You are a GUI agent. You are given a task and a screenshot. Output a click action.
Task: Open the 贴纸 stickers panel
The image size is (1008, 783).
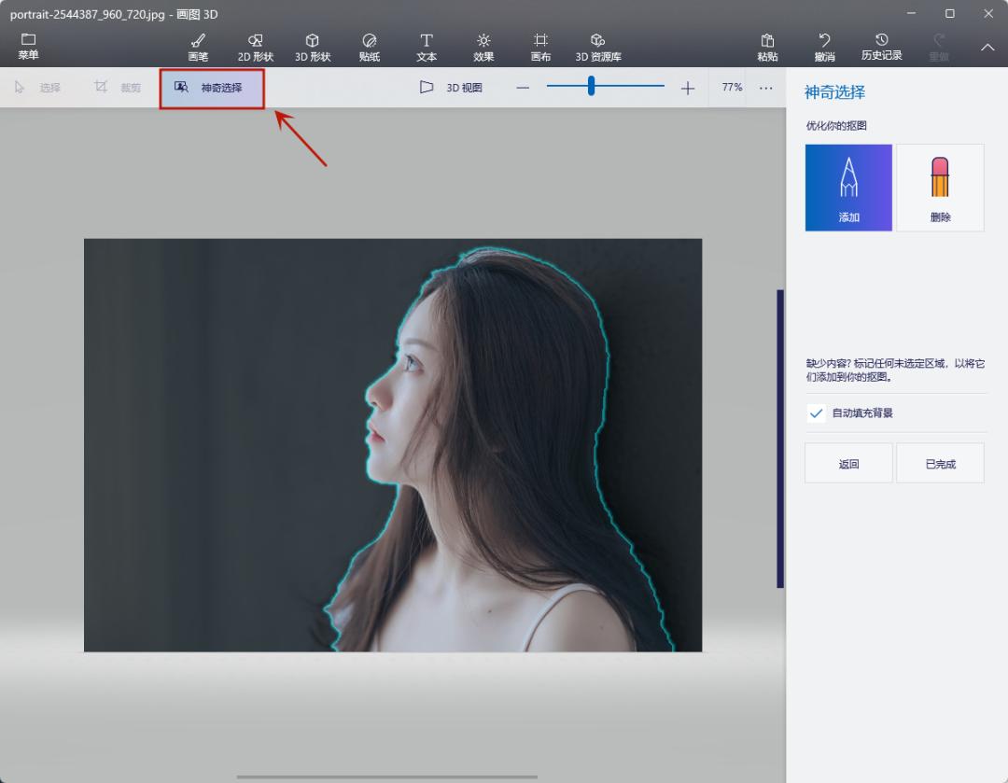tap(370, 47)
